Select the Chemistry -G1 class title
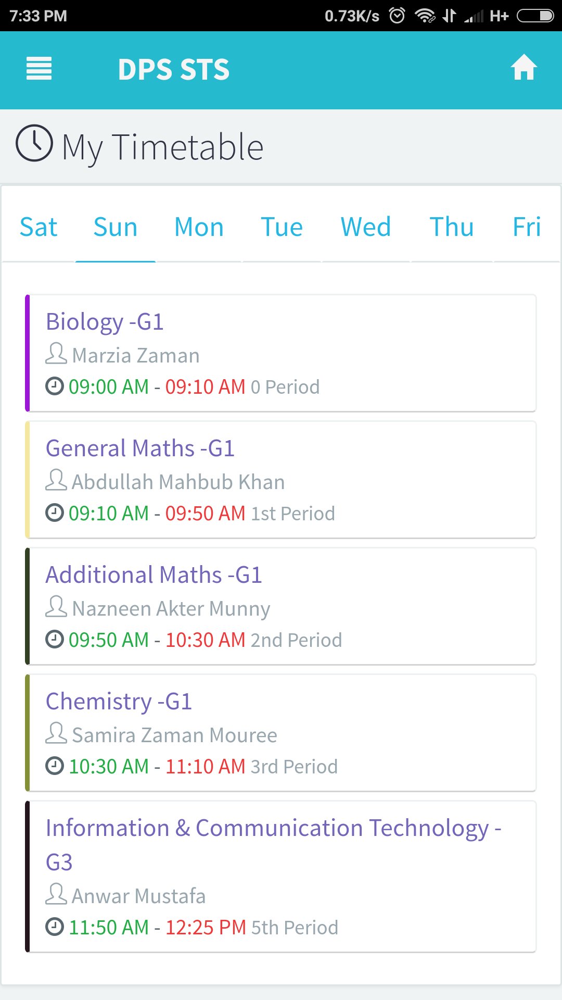 tap(119, 702)
